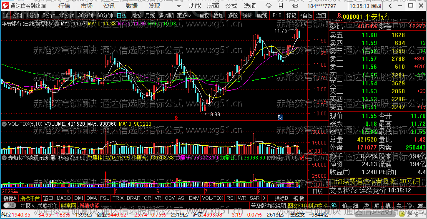Add stock via +自选 button
The height and width of the screenshot is (219, 427).
tap(306, 15)
